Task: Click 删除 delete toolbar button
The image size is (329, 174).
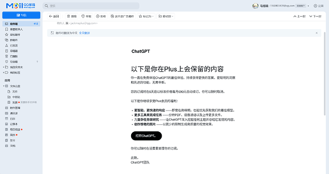Action: point(72,16)
